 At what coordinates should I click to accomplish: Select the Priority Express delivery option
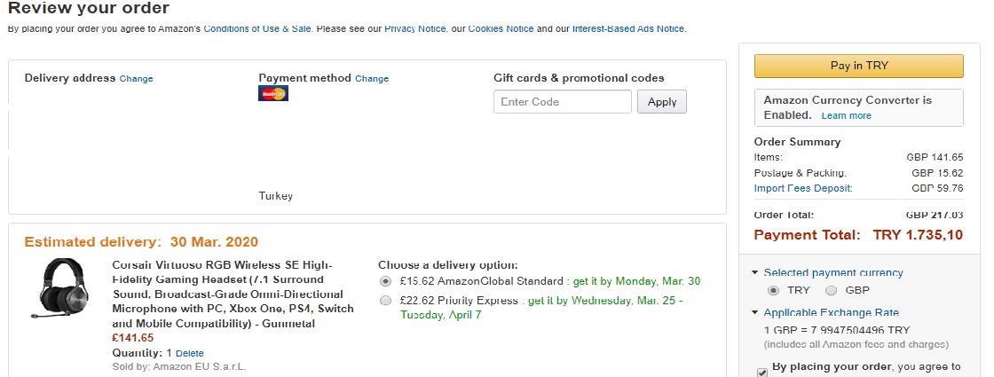click(385, 301)
